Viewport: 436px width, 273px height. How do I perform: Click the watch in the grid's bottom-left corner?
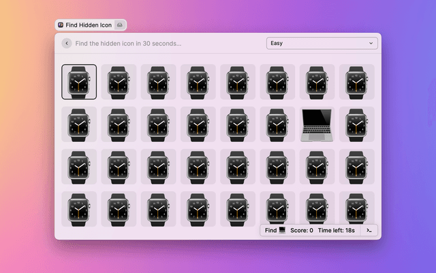[x=79, y=208]
